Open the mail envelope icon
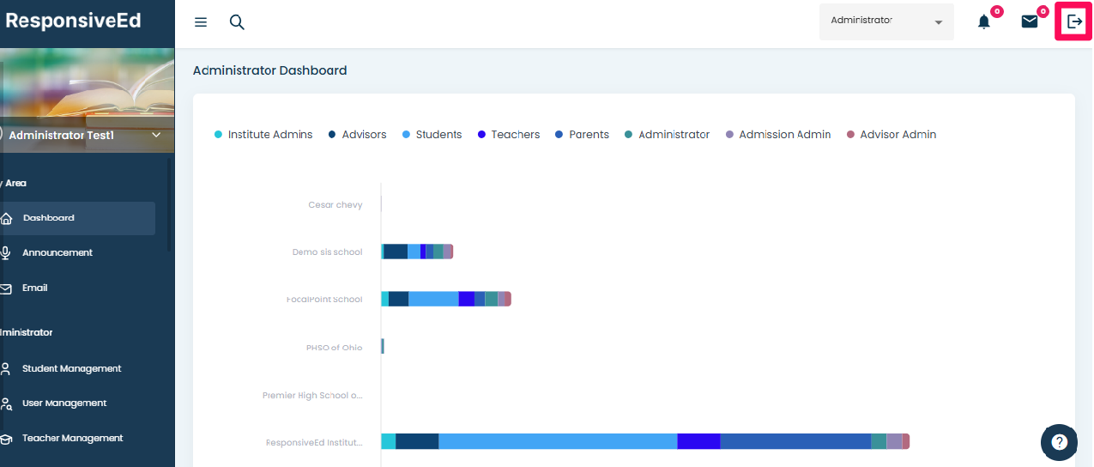Image resolution: width=1094 pixels, height=467 pixels. coord(1030,22)
